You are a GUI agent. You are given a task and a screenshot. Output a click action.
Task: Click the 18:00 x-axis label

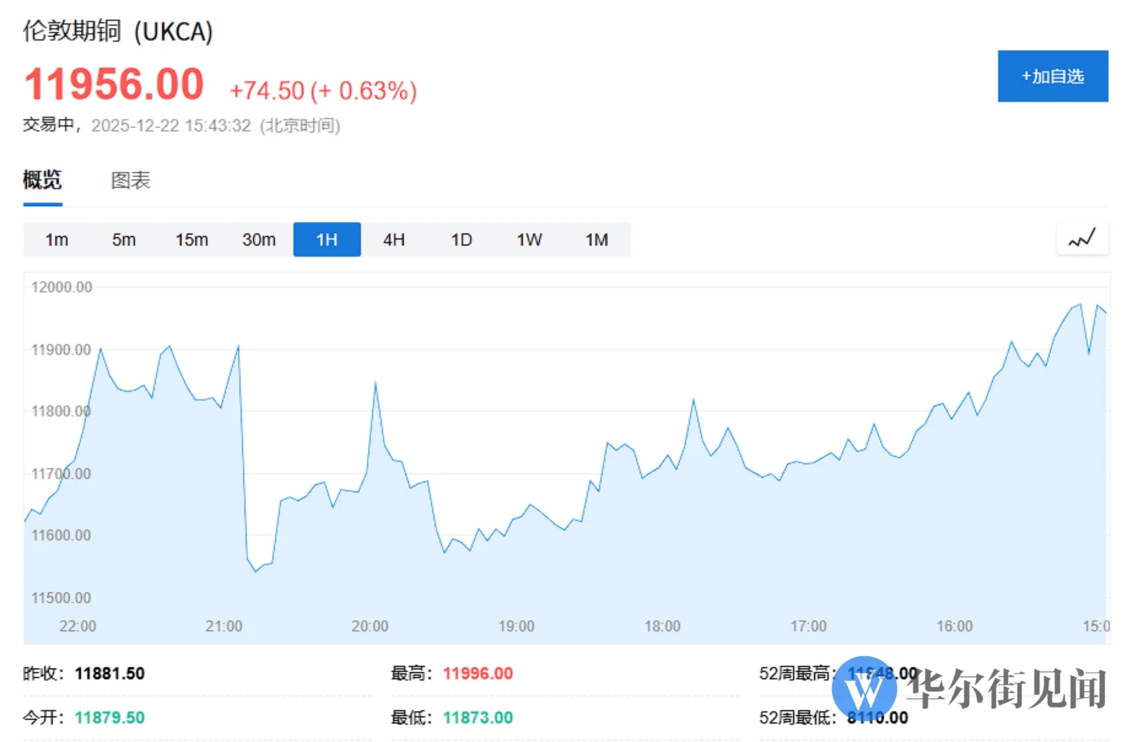(663, 627)
